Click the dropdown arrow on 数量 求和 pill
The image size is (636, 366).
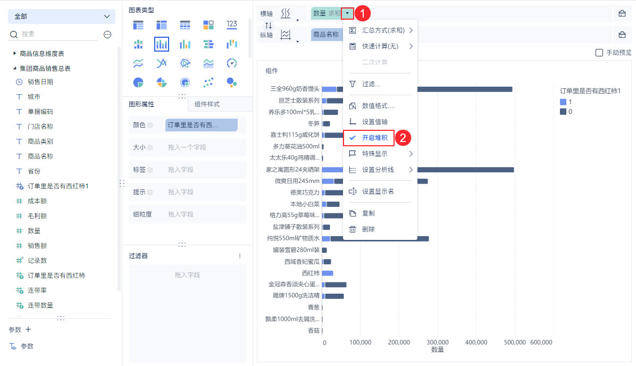347,13
